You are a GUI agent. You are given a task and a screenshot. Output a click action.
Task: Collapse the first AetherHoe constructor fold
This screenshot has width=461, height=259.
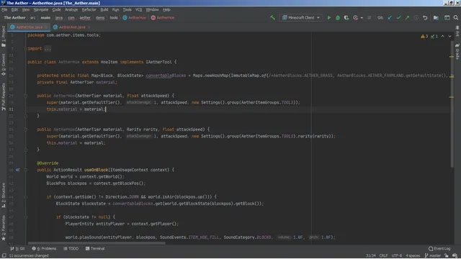click(26, 96)
